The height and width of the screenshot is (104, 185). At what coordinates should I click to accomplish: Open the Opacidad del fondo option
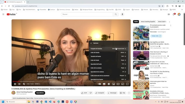pyautogui.click(x=108, y=64)
